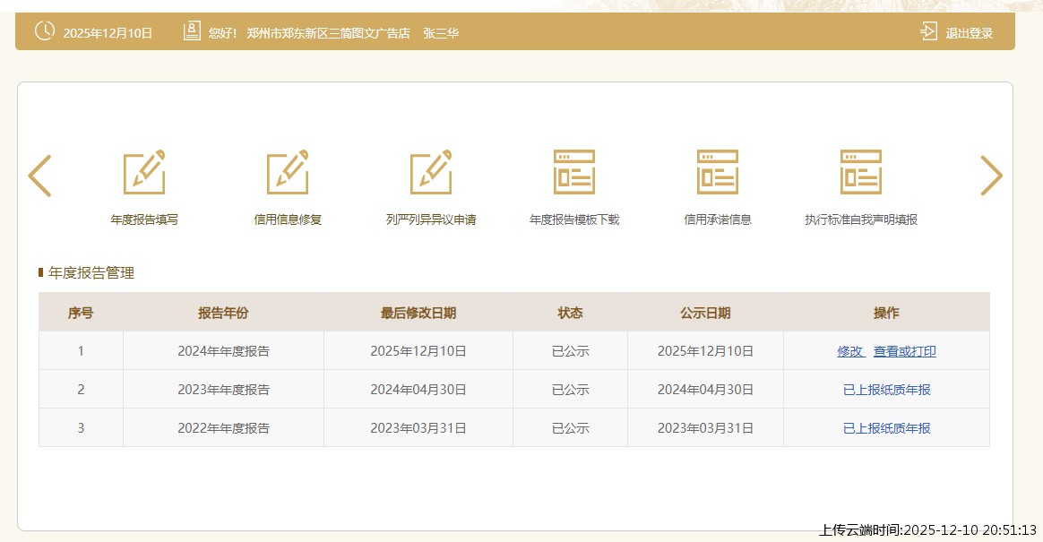Click 修改 link for 2024 annual report
1043x542 pixels.
(x=850, y=351)
